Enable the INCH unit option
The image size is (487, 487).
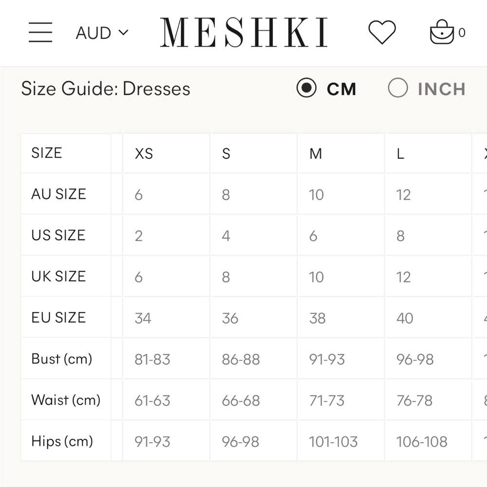click(x=398, y=89)
